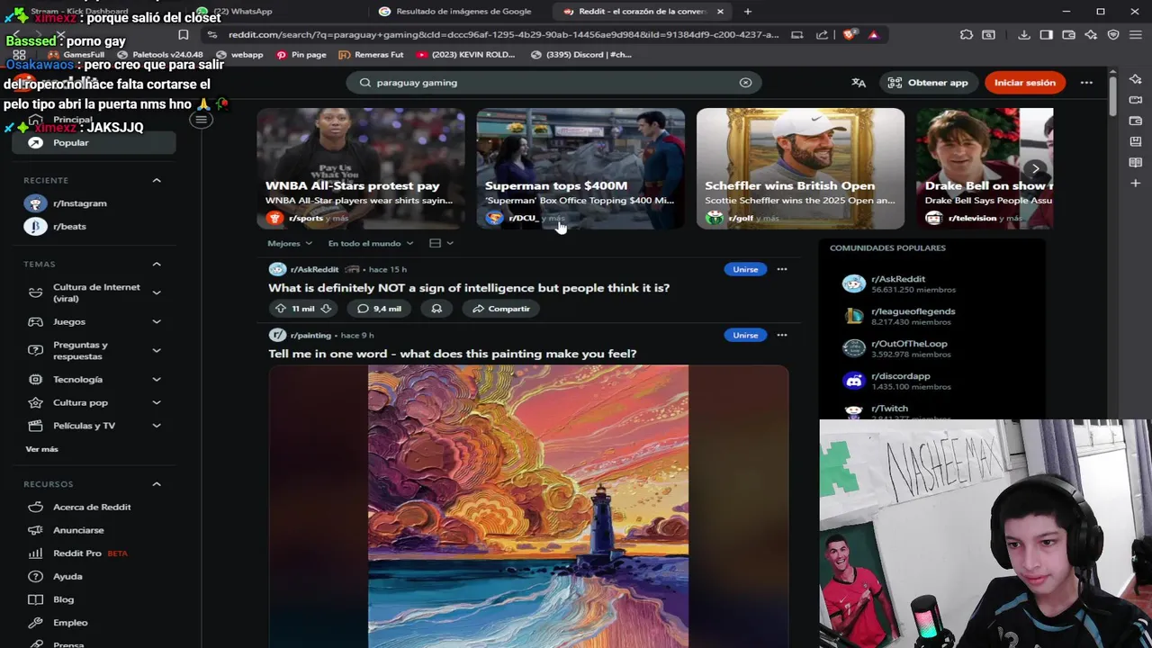
Task: Click the Obtener app button
Action: click(927, 82)
